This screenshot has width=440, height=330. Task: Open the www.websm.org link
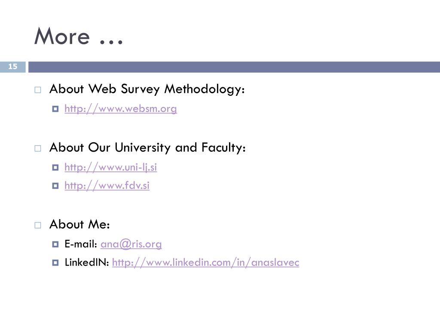click(121, 109)
